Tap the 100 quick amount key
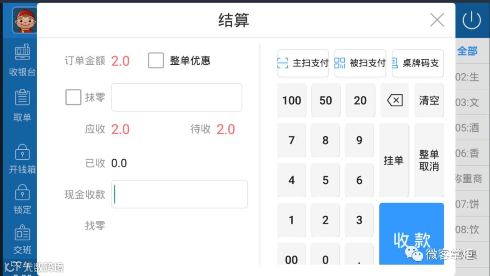 tap(292, 100)
